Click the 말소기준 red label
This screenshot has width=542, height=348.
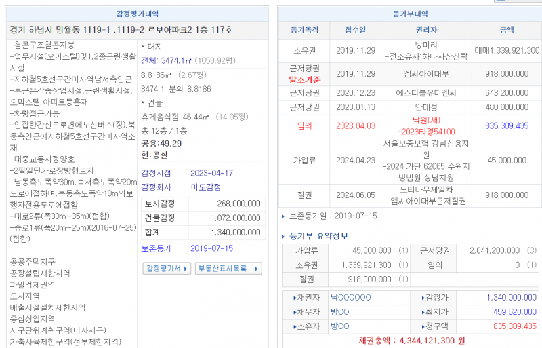pos(304,79)
